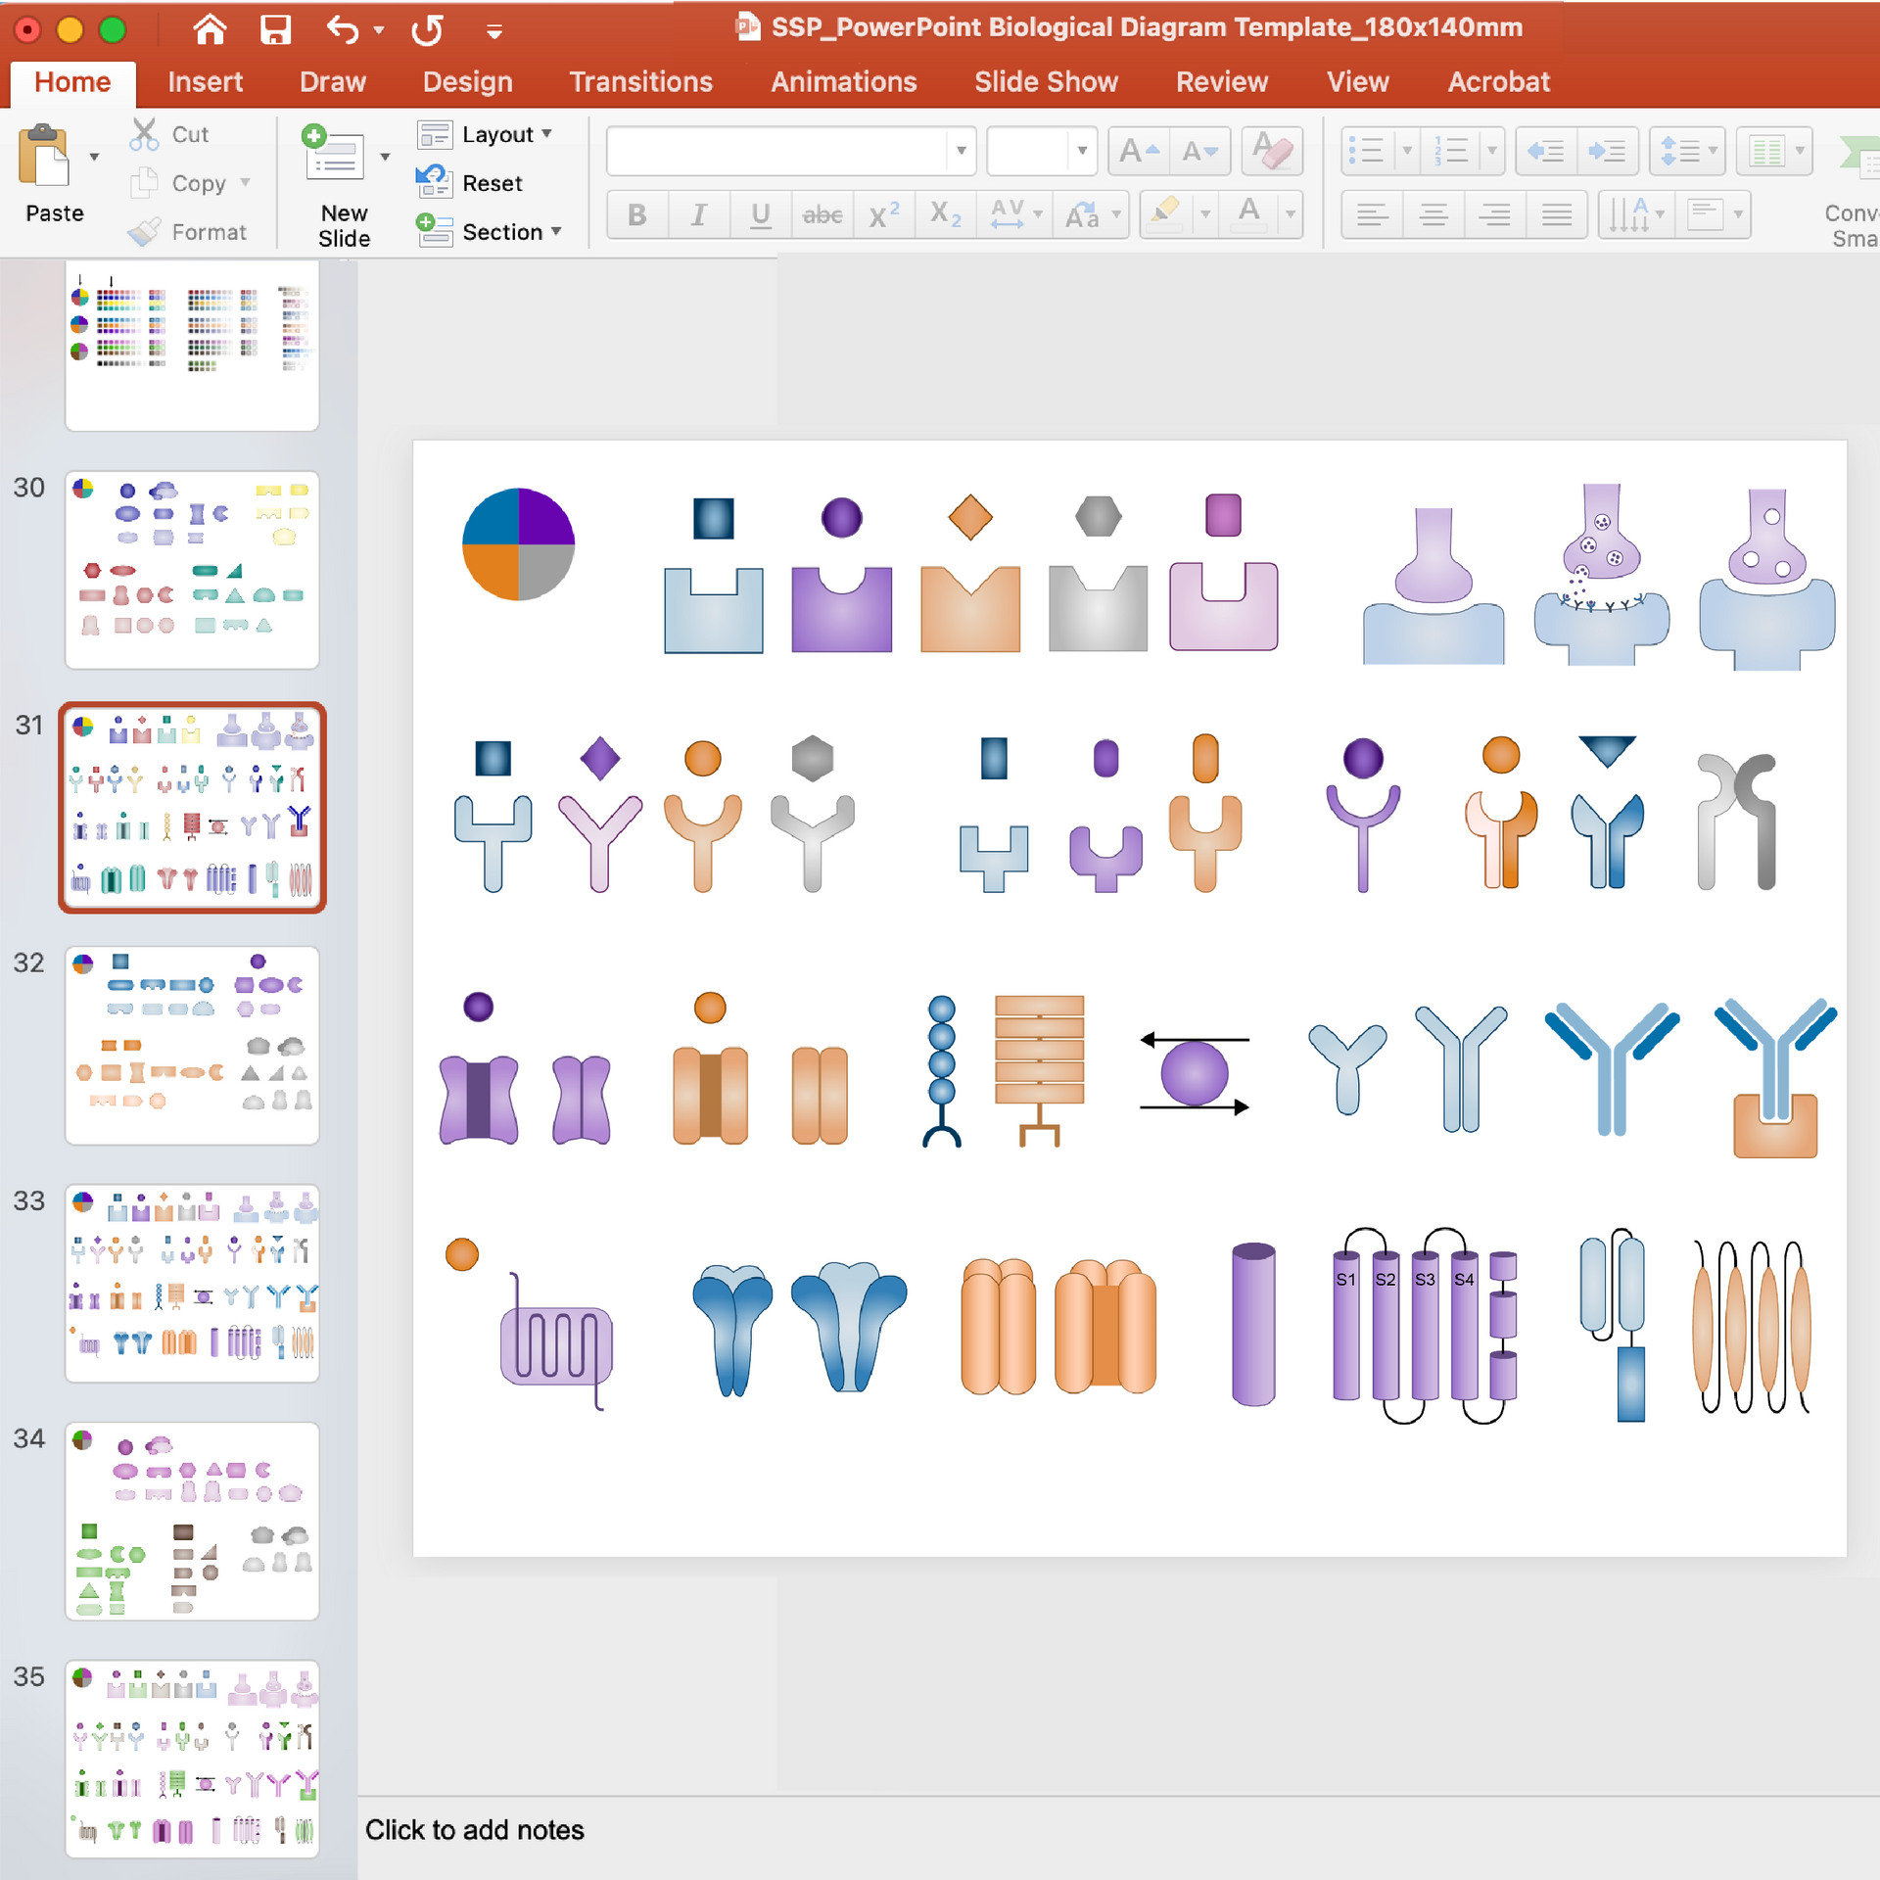Open the Animations tab

click(x=844, y=82)
